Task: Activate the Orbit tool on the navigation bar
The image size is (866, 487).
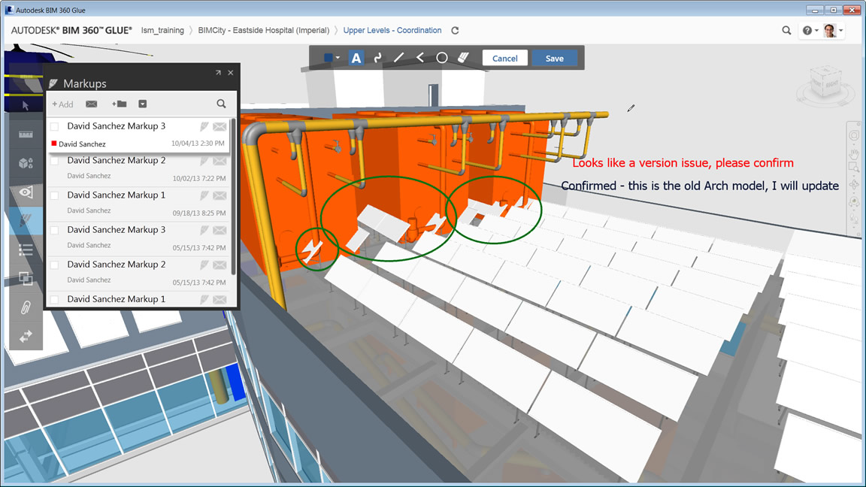Action: [x=855, y=135]
